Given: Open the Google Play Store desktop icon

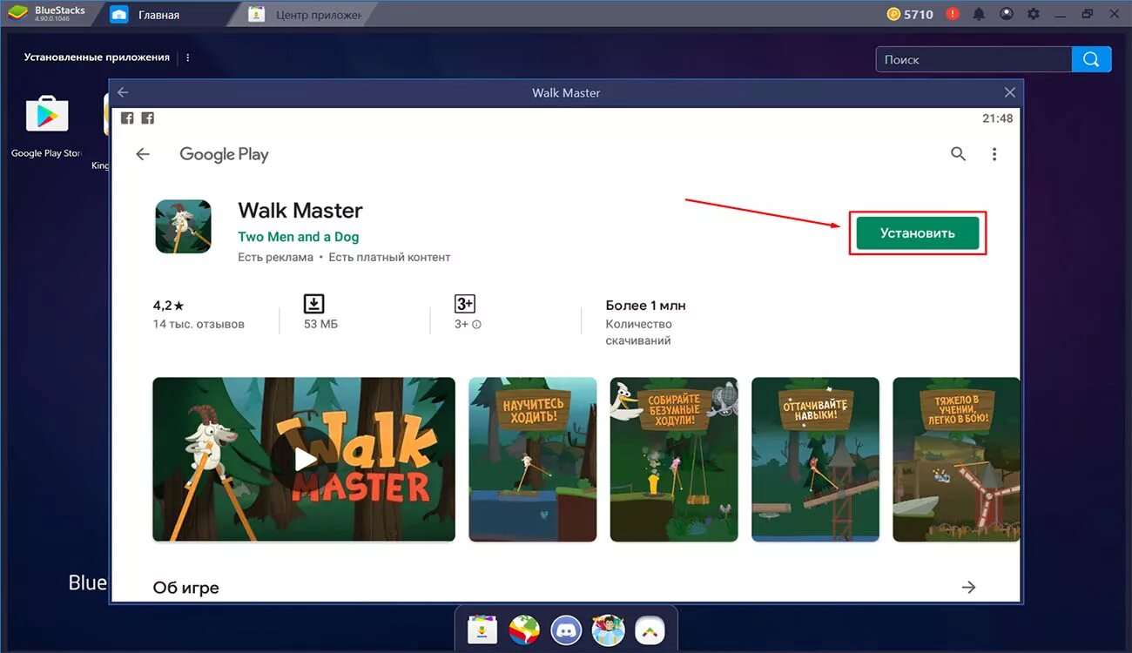Looking at the screenshot, I should pos(47,114).
